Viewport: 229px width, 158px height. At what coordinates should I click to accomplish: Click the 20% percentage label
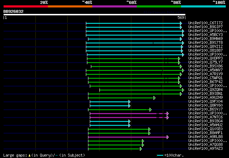[44, 2]
